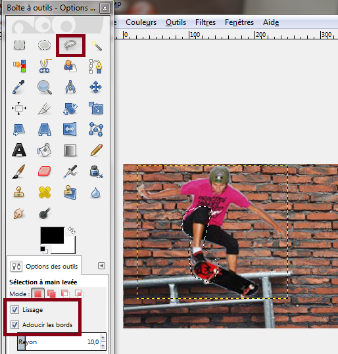Swap foreground and background colors arrow
The width and height of the screenshot is (338, 354).
point(72,231)
